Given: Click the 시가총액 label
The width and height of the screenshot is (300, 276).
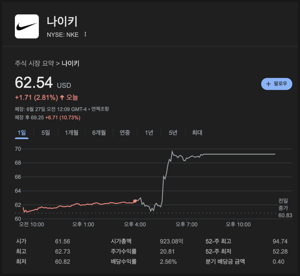Looking at the screenshot, I should pyautogui.click(x=121, y=241).
